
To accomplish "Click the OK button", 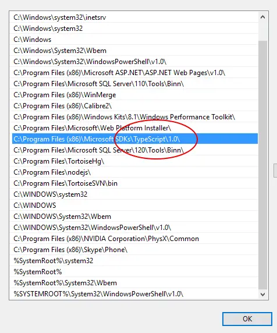I will point(247,319).
